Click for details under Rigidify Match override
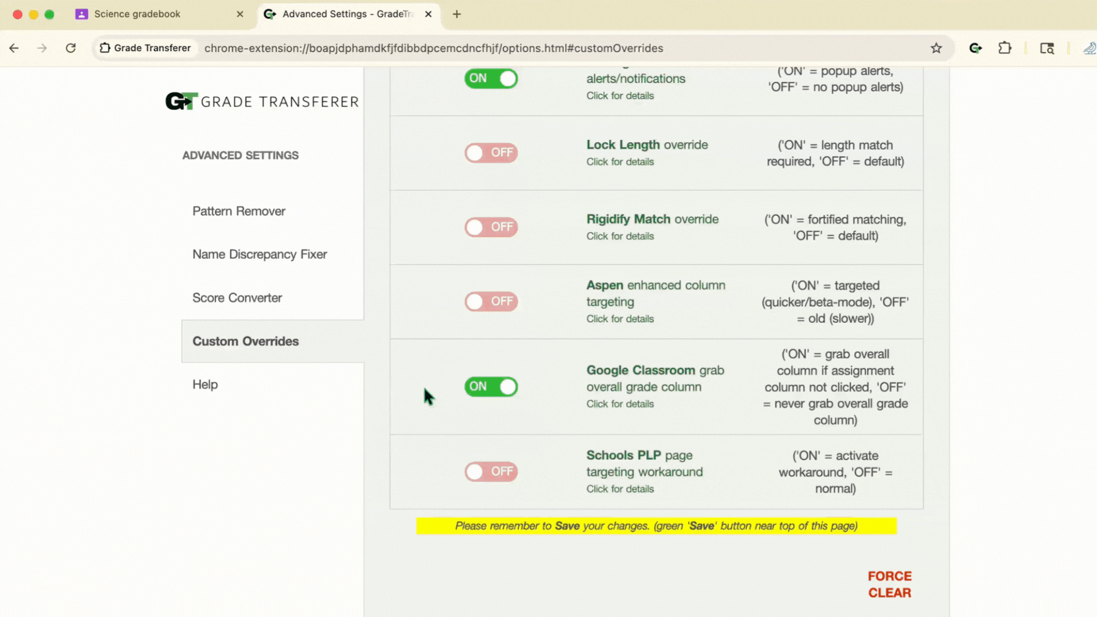Screen dimensions: 1097x617 tap(620, 237)
